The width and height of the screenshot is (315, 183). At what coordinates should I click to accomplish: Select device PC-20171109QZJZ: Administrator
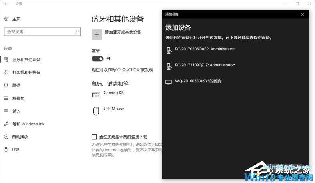click(x=205, y=65)
